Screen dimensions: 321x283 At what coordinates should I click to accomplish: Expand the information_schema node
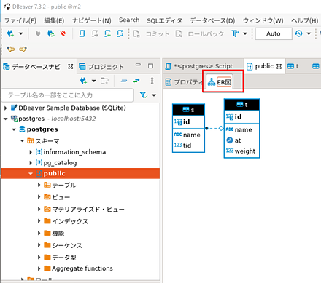tap(31, 152)
